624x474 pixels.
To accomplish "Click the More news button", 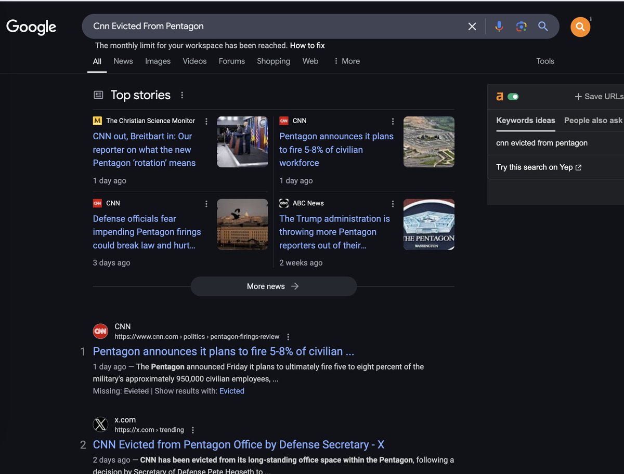I will pos(274,286).
